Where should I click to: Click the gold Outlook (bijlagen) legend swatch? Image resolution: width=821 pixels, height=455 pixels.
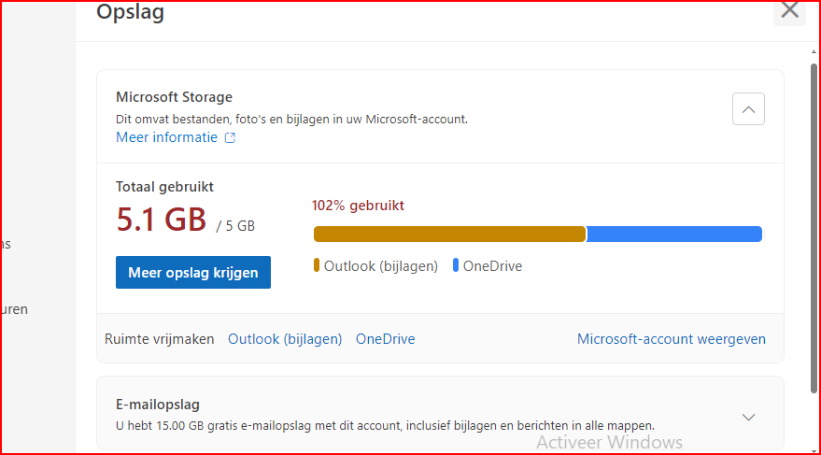click(317, 265)
